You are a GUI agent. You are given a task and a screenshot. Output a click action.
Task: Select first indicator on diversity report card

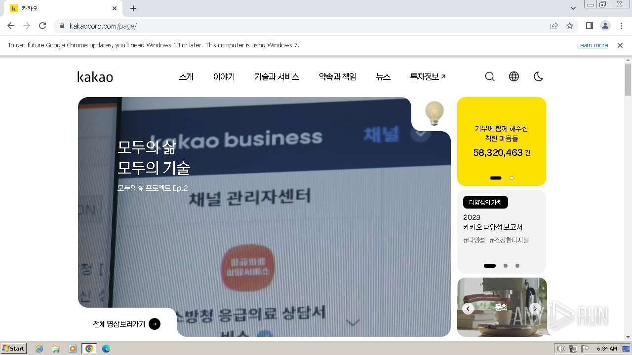[490, 266]
